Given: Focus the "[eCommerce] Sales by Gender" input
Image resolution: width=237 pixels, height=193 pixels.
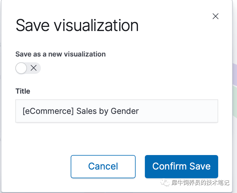Looking at the screenshot, I should pyautogui.click(x=116, y=111).
